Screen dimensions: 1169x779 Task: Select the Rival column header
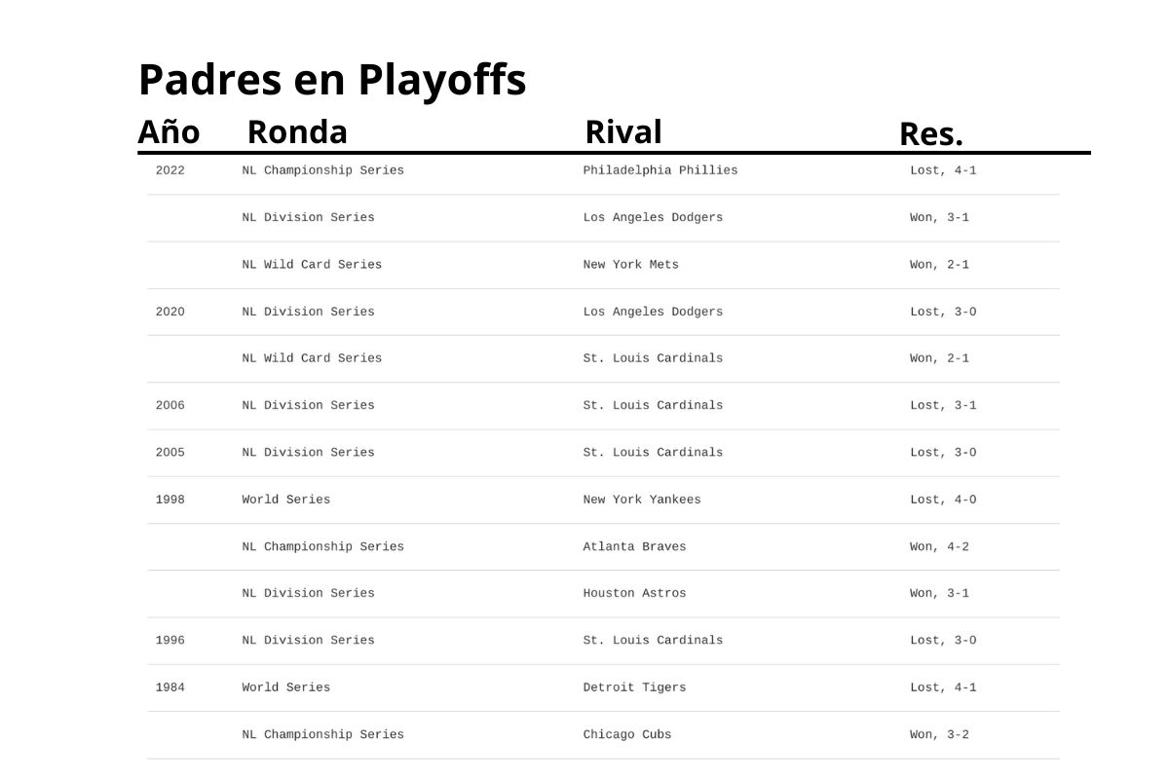[x=623, y=131]
